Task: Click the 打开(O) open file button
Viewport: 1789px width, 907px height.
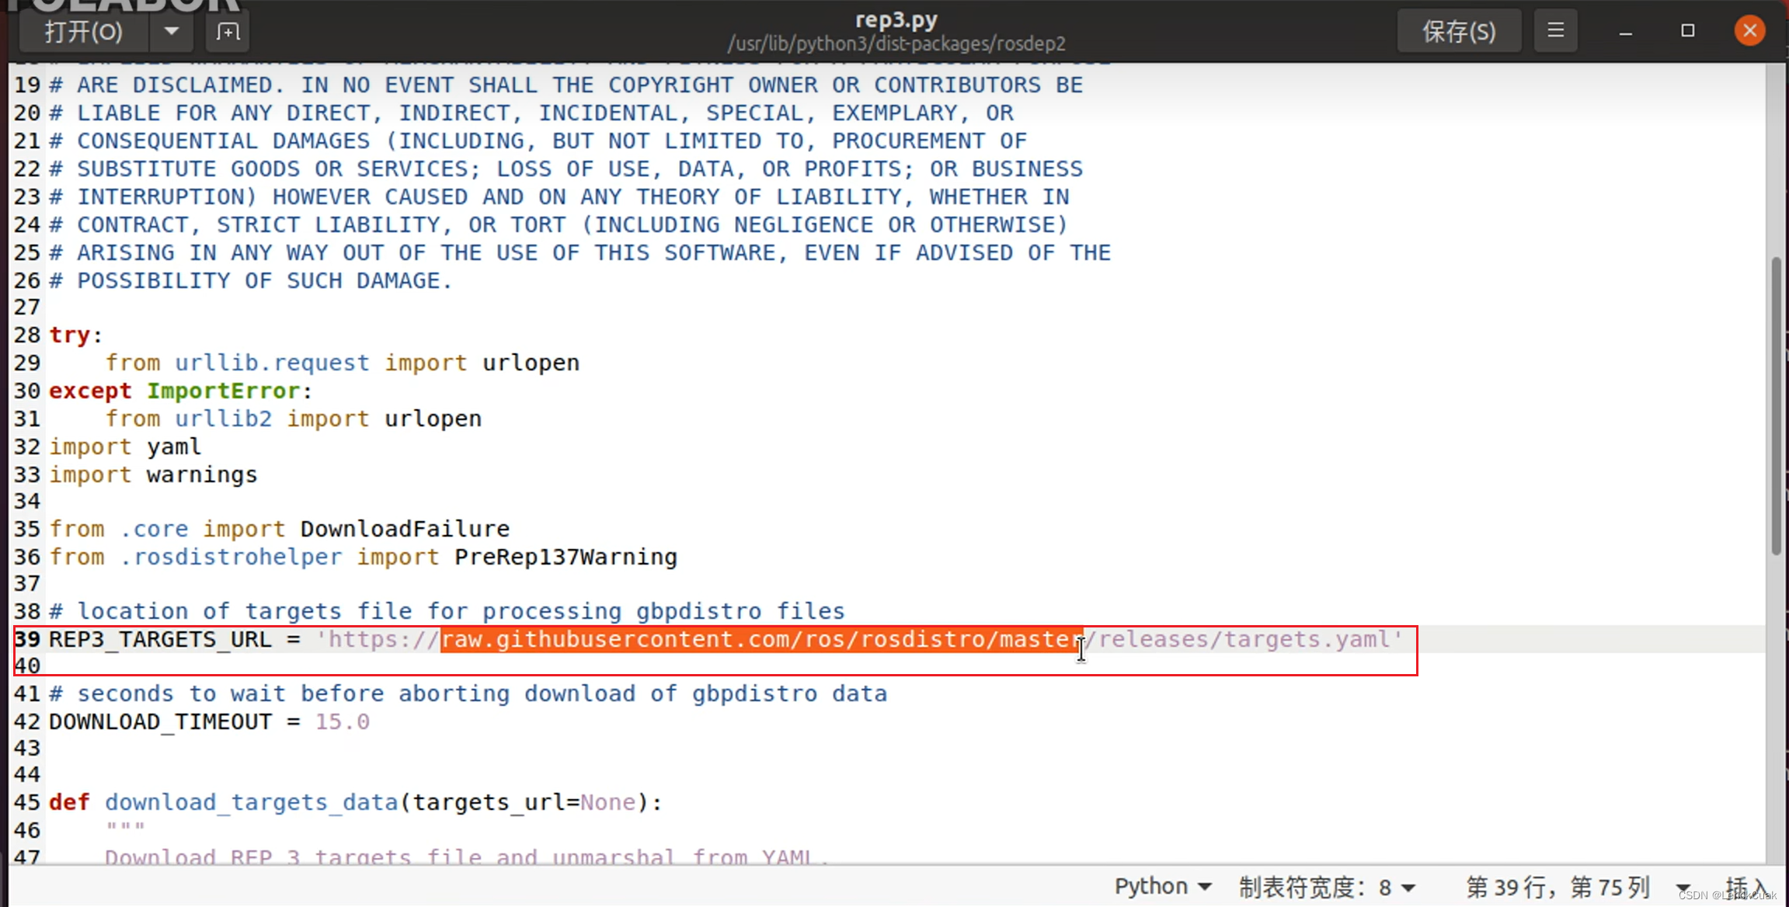Action: (84, 32)
